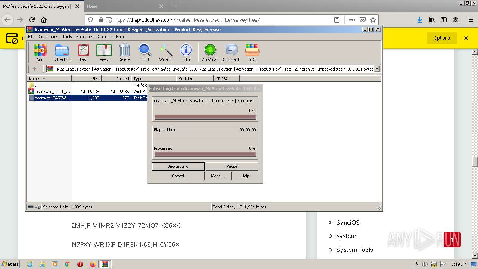This screenshot has width=478, height=269.
Task: Sort file list by Type column
Action: point(153,78)
